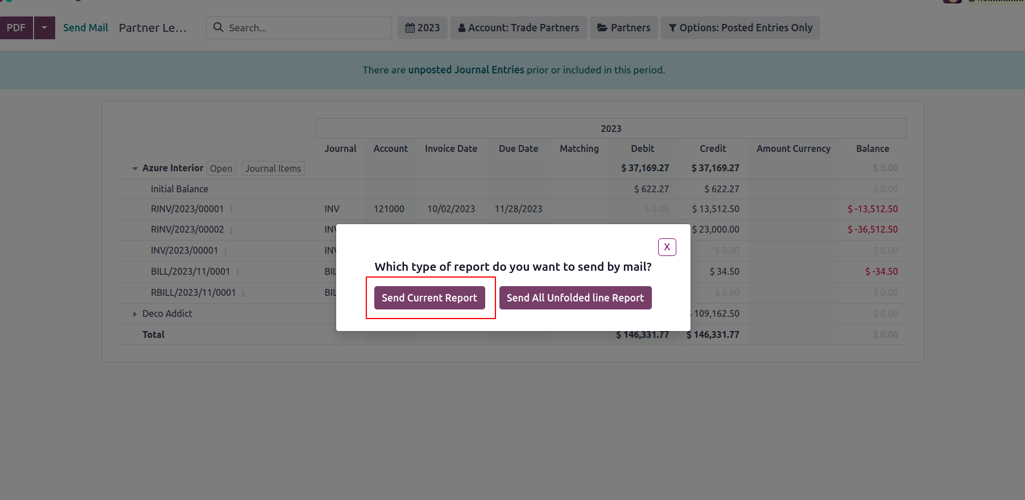Open unposted Journal Entries link
Image resolution: width=1025 pixels, height=500 pixels.
click(466, 70)
